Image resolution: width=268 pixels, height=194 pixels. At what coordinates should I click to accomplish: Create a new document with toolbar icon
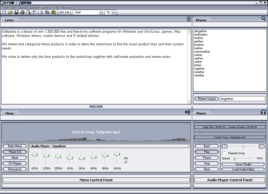(x=4, y=12)
